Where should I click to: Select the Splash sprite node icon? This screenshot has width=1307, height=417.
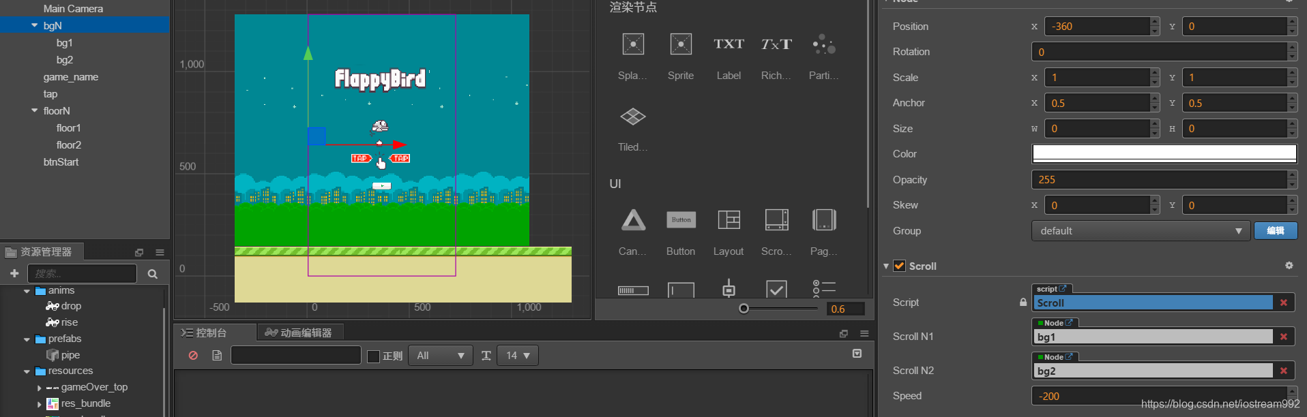pos(633,44)
